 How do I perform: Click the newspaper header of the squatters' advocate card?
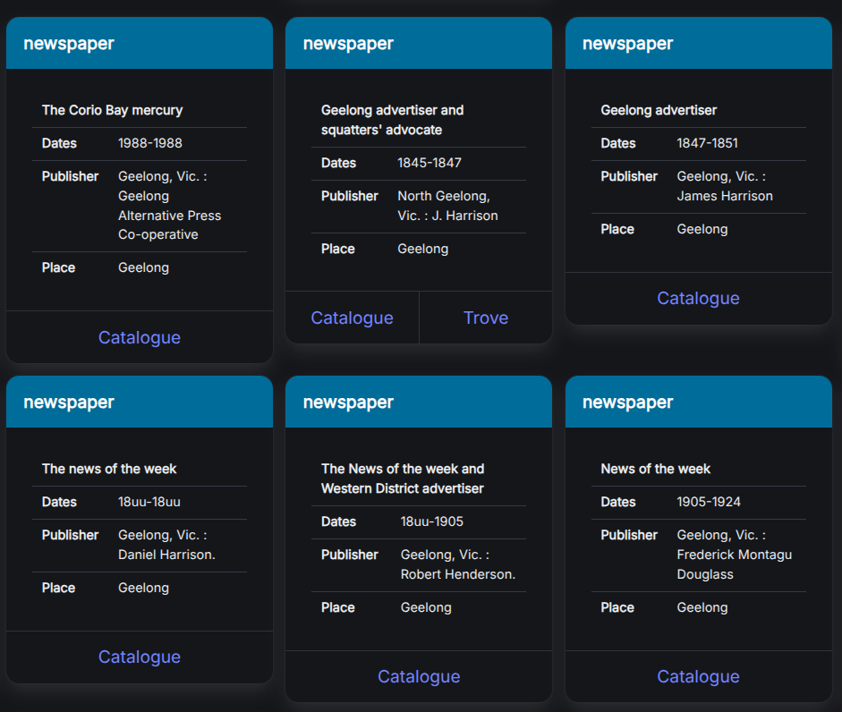[348, 44]
